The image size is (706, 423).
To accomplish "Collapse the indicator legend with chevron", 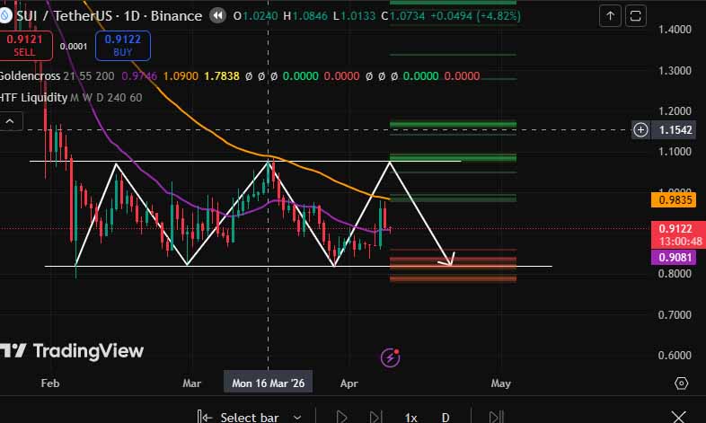I will point(10,121).
